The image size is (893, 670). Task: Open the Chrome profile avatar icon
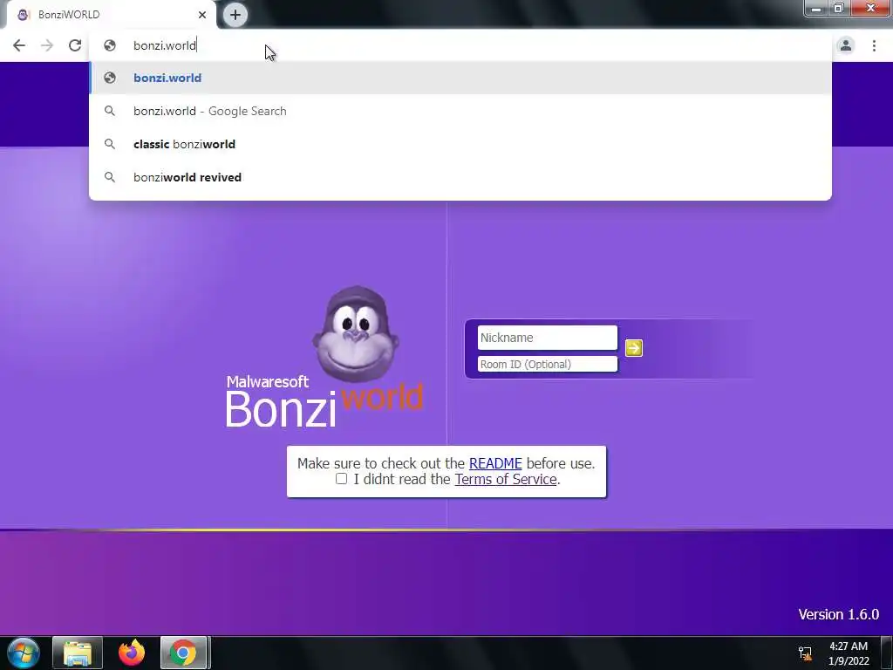pyautogui.click(x=846, y=45)
